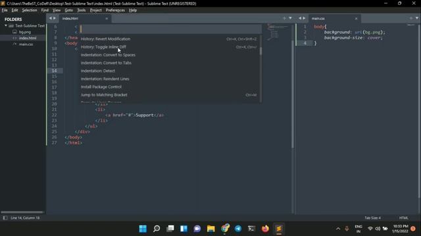
Task: Open network settings in system tray
Action: coord(370,229)
